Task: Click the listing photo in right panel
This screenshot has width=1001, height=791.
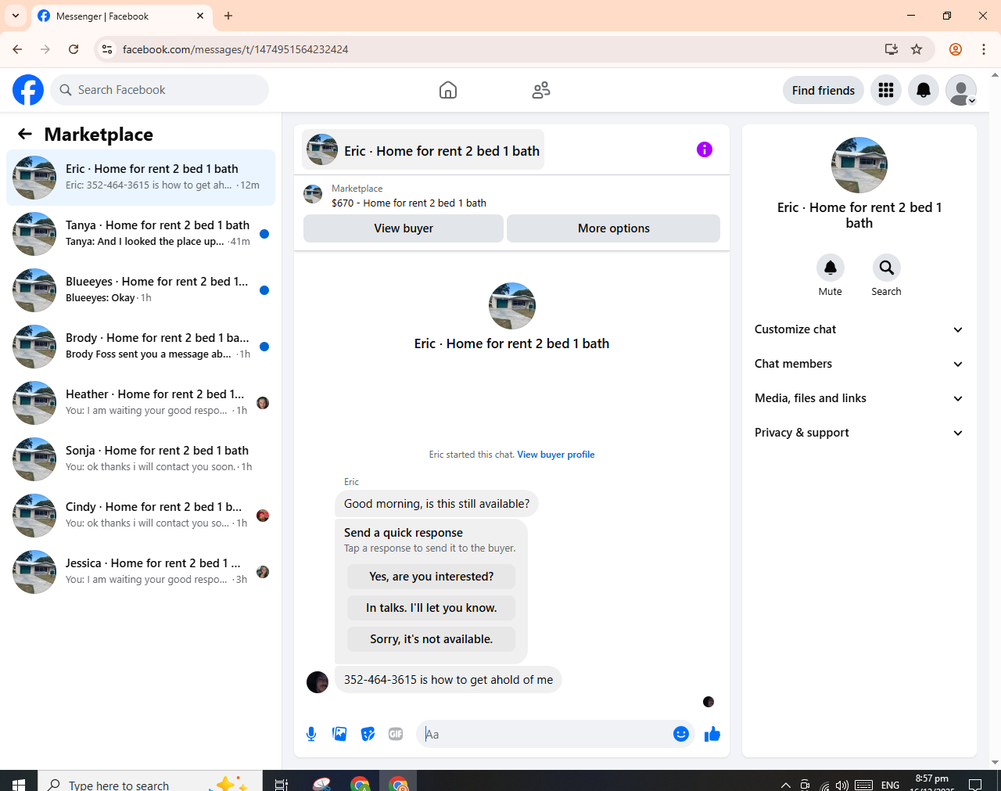Action: coord(859,165)
